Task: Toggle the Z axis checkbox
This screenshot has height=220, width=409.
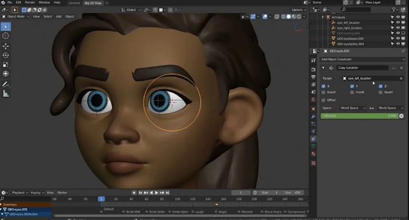Action: pyautogui.click(x=380, y=86)
